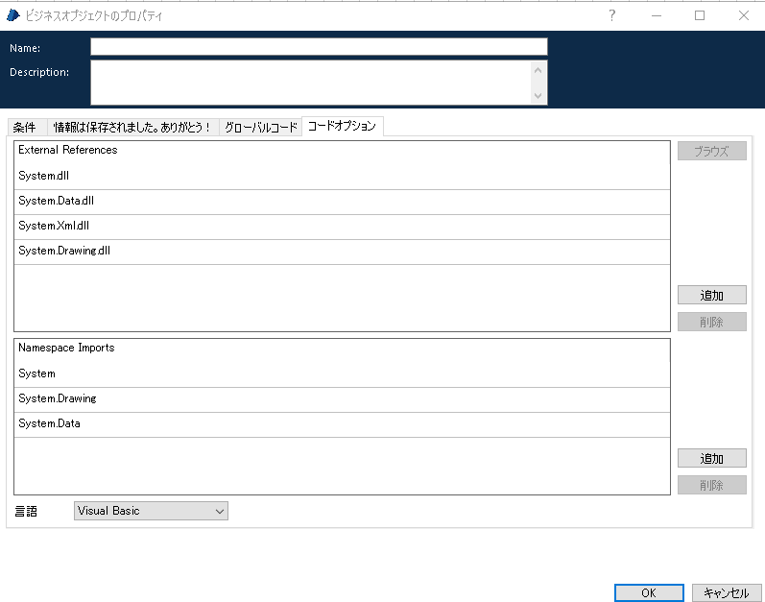This screenshot has width=765, height=602.
Task: Click 追加 beside External References list
Action: point(712,295)
